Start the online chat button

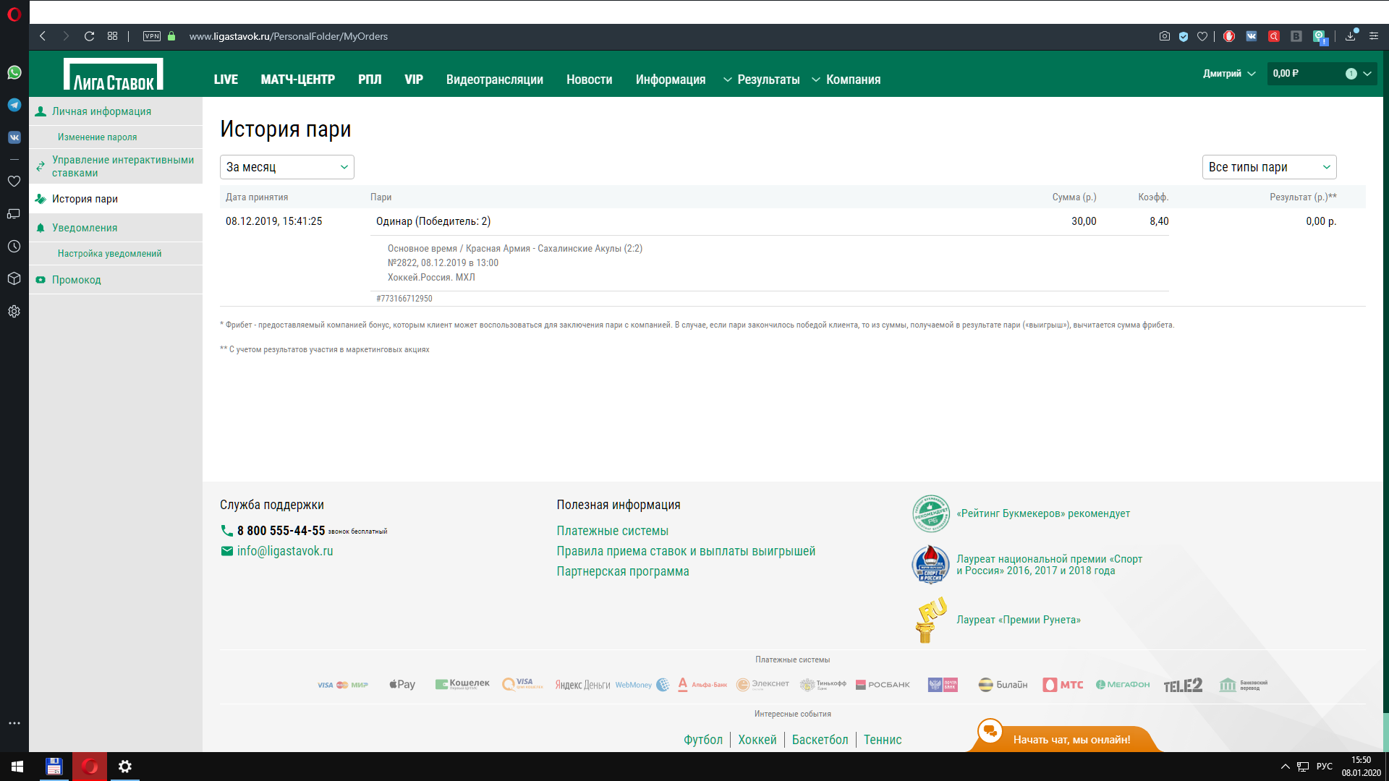pyautogui.click(x=1071, y=739)
